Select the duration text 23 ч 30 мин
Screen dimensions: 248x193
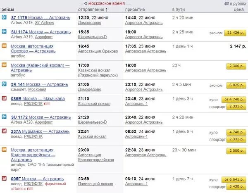coord(184,150)
